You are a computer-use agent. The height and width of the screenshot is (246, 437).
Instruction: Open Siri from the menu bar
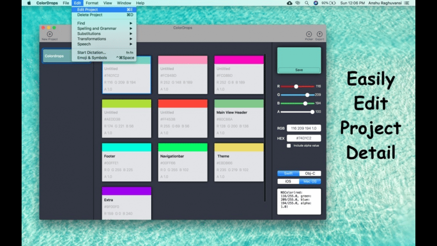pyautogui.click(x=315, y=3)
